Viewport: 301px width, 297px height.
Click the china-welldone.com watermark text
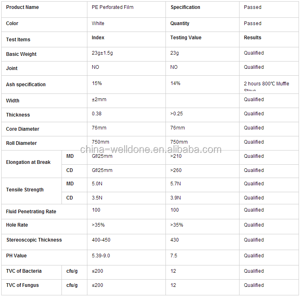151,150
